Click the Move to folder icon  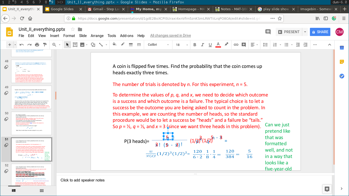pyautogui.click(x=80, y=29)
